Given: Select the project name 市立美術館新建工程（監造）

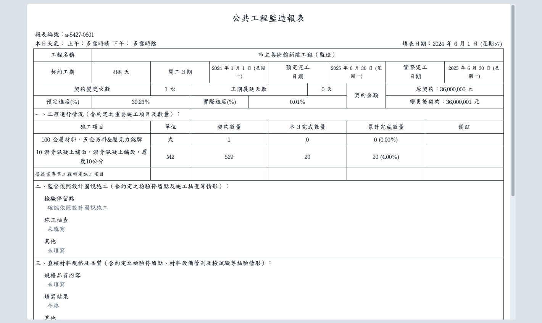Looking at the screenshot, I should click(297, 55).
